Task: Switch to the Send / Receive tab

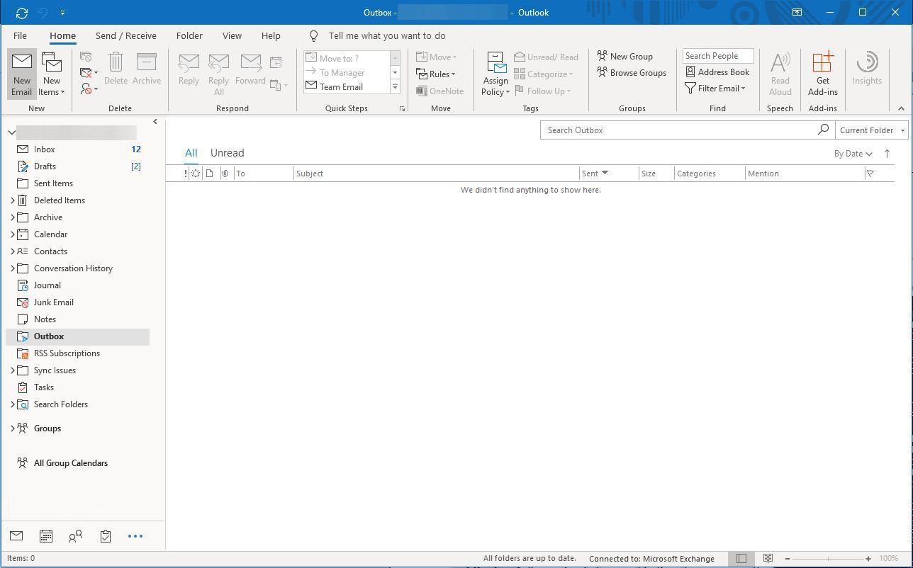Action: point(126,36)
